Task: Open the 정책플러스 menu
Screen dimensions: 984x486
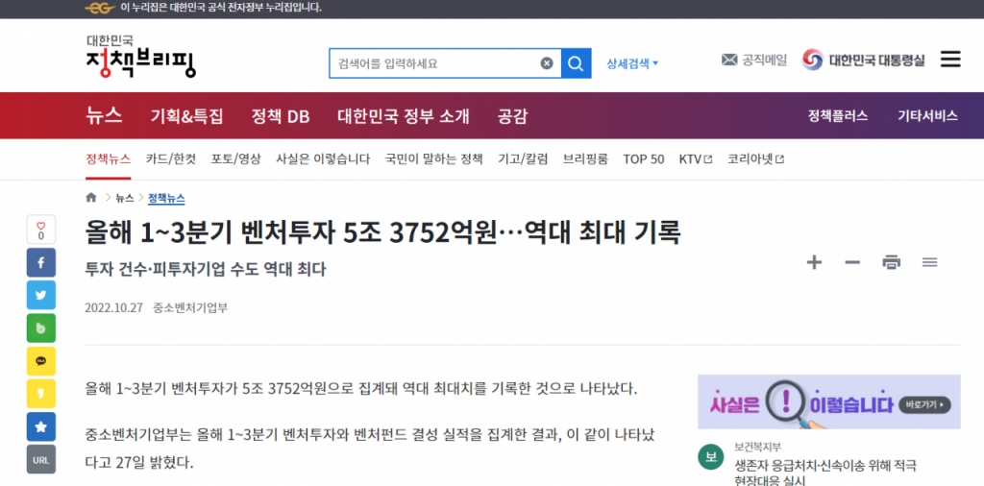Action: point(837,116)
